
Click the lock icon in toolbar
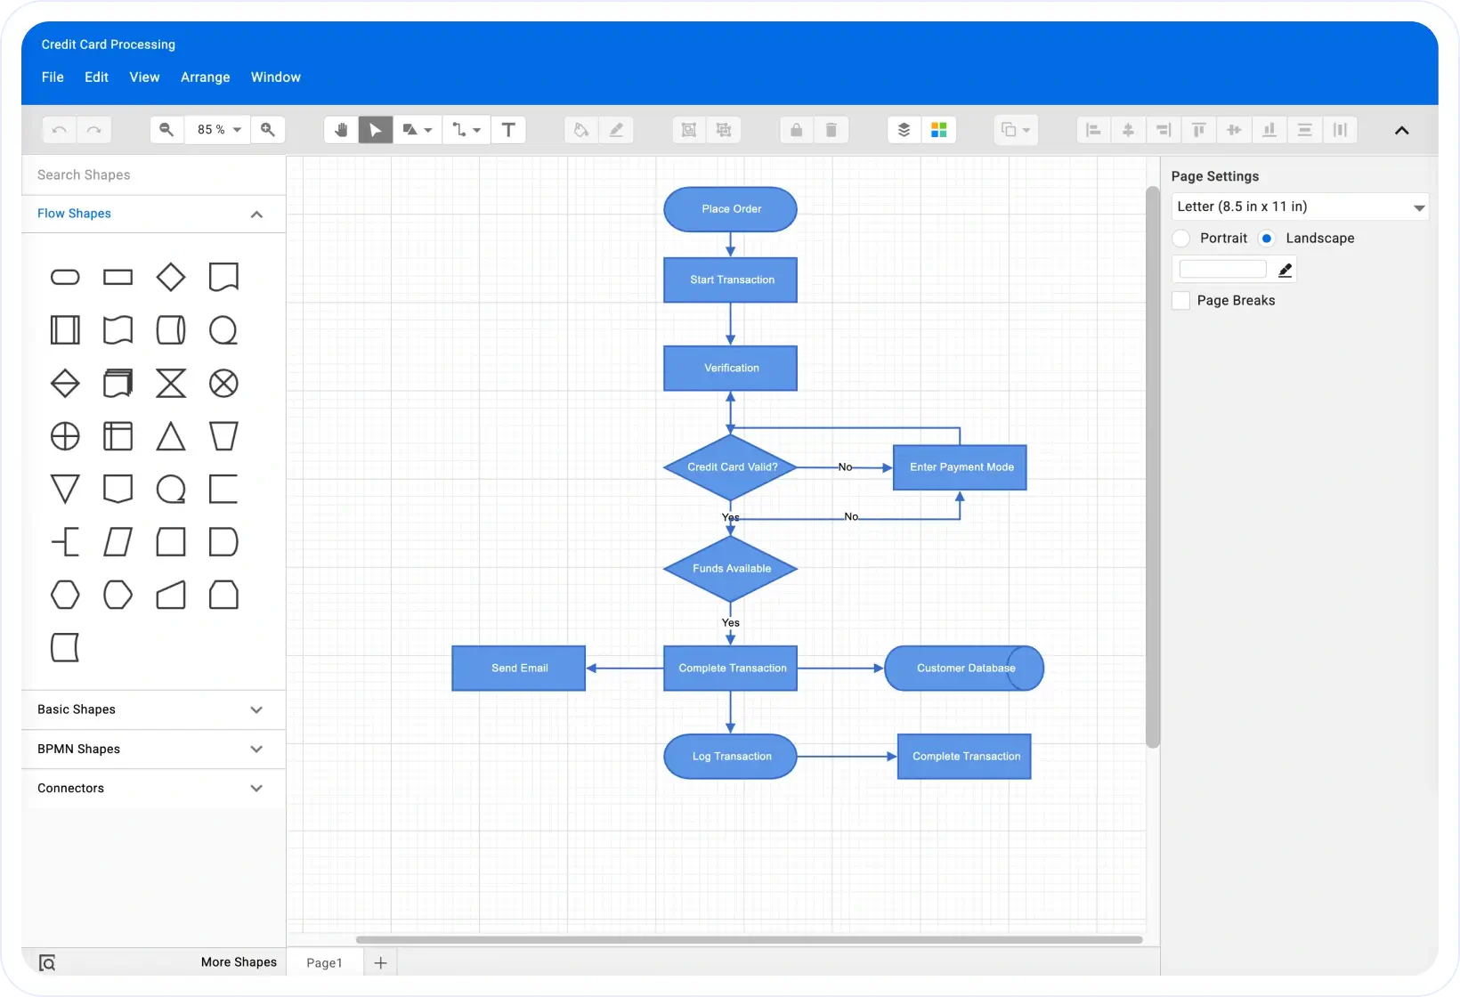point(796,130)
